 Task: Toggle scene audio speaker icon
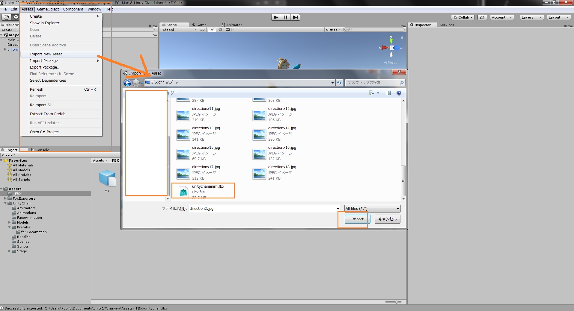point(220,30)
